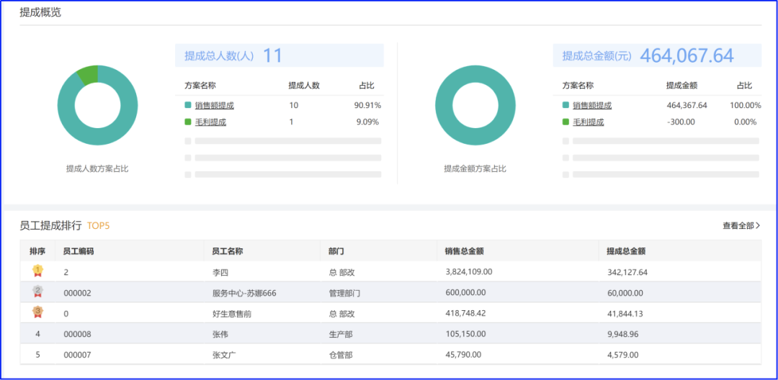Click total commission figure 464,067.64
The height and width of the screenshot is (380, 778).
[x=687, y=55]
